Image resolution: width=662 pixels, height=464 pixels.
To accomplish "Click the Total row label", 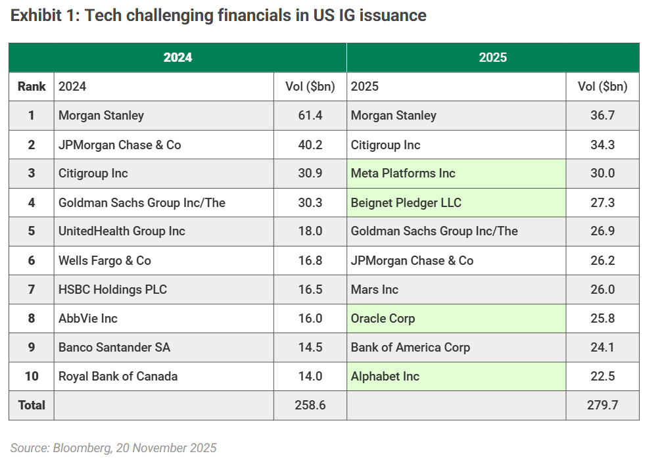I will click(x=32, y=406).
